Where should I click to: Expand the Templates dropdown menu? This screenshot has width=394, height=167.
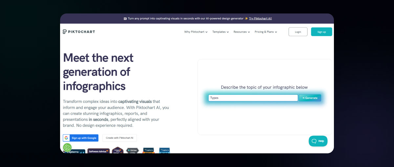click(220, 32)
